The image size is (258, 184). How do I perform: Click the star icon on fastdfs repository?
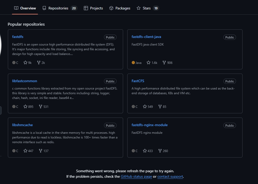25,63
